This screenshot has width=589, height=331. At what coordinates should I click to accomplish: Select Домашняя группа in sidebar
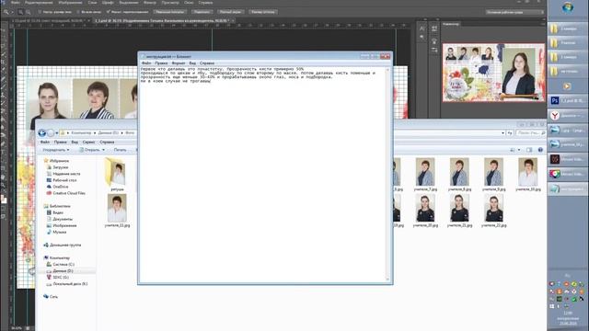pyautogui.click(x=65, y=245)
